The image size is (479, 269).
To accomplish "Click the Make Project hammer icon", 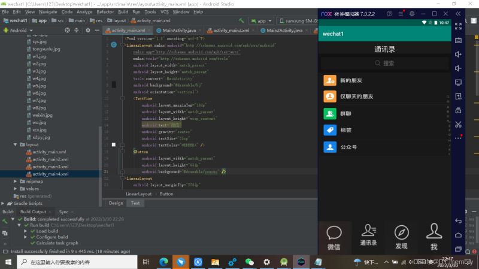I will (241, 21).
